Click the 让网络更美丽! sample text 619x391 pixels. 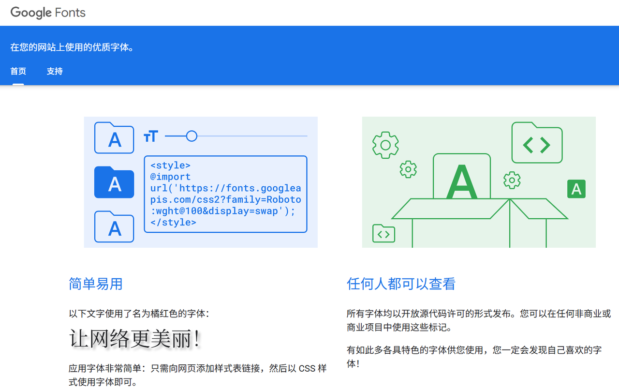(x=134, y=339)
